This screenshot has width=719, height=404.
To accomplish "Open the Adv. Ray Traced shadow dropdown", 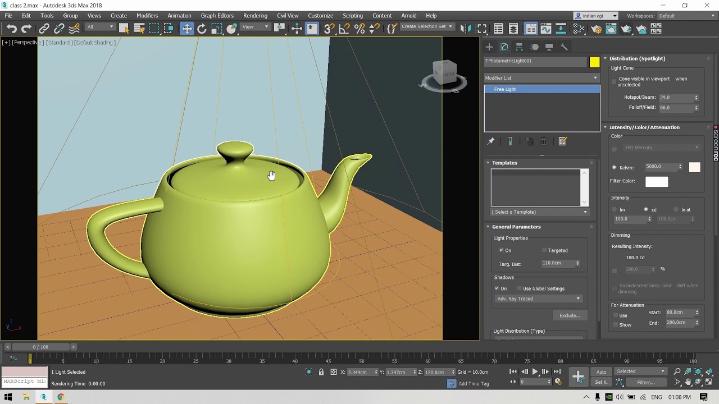I will tap(538, 299).
